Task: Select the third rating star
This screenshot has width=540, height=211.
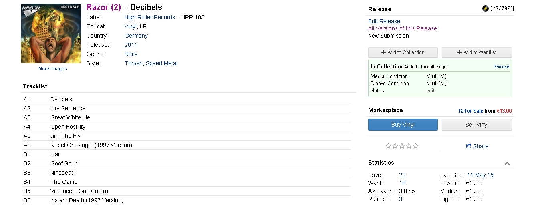Action: pos(402,146)
